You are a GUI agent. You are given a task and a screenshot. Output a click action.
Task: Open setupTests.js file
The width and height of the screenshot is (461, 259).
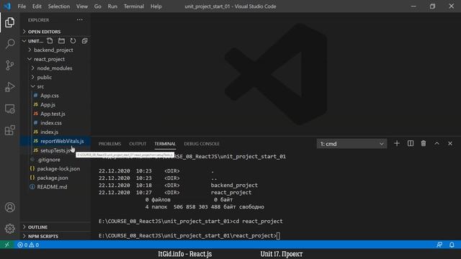[x=55, y=150]
